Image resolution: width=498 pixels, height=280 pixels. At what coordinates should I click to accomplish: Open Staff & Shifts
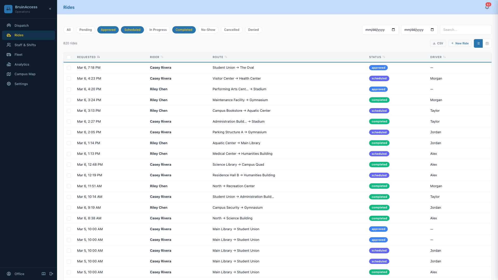(25, 45)
